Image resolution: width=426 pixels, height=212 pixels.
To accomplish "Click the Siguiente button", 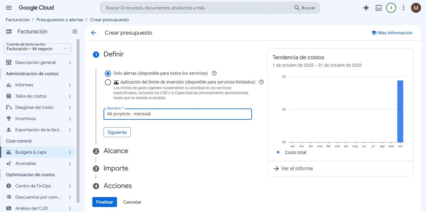I will click(117, 132).
